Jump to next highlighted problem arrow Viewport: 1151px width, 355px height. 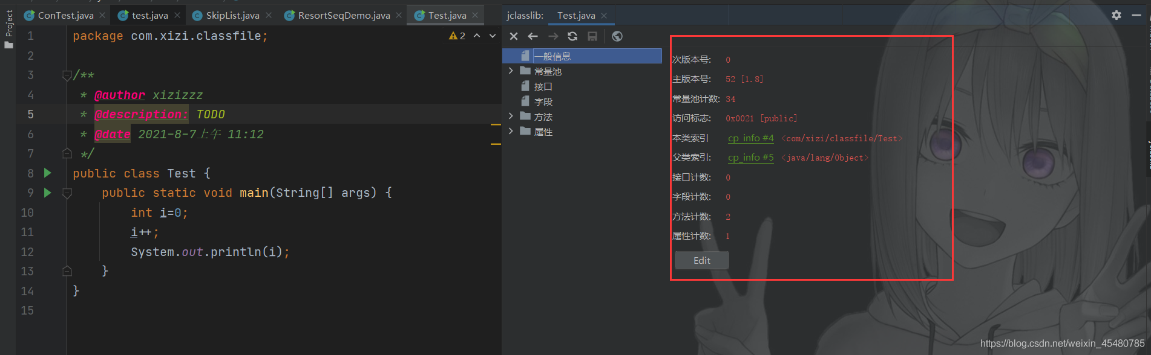[x=493, y=36]
